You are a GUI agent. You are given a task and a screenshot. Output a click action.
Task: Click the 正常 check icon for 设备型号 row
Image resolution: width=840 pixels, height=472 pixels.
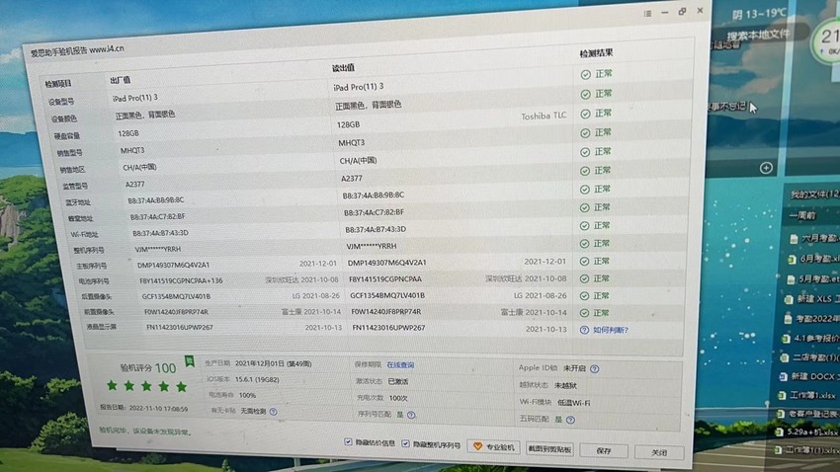tap(586, 75)
